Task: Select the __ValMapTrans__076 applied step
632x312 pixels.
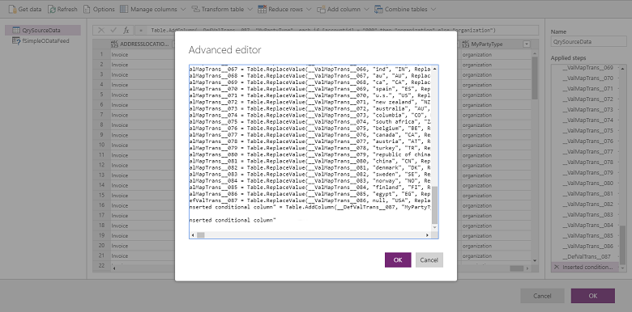Action: pyautogui.click(x=587, y=141)
